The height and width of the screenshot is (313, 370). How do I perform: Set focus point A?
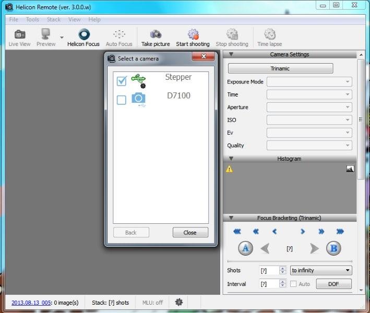(x=245, y=248)
